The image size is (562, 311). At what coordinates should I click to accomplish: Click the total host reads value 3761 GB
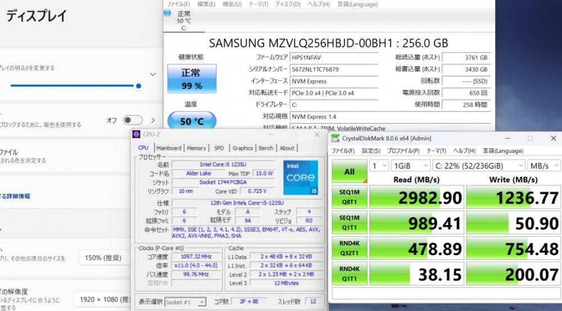click(466, 58)
